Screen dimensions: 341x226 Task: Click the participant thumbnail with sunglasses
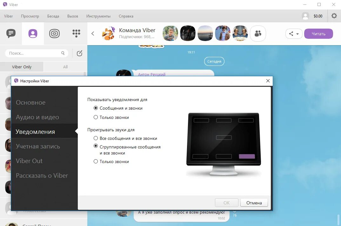coord(223,33)
